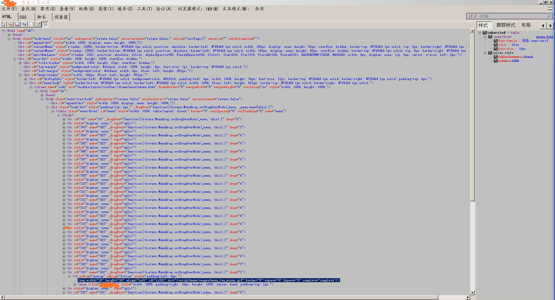Disable the color : blue property checkbox
The width and height of the screenshot is (555, 300).
[496, 45]
